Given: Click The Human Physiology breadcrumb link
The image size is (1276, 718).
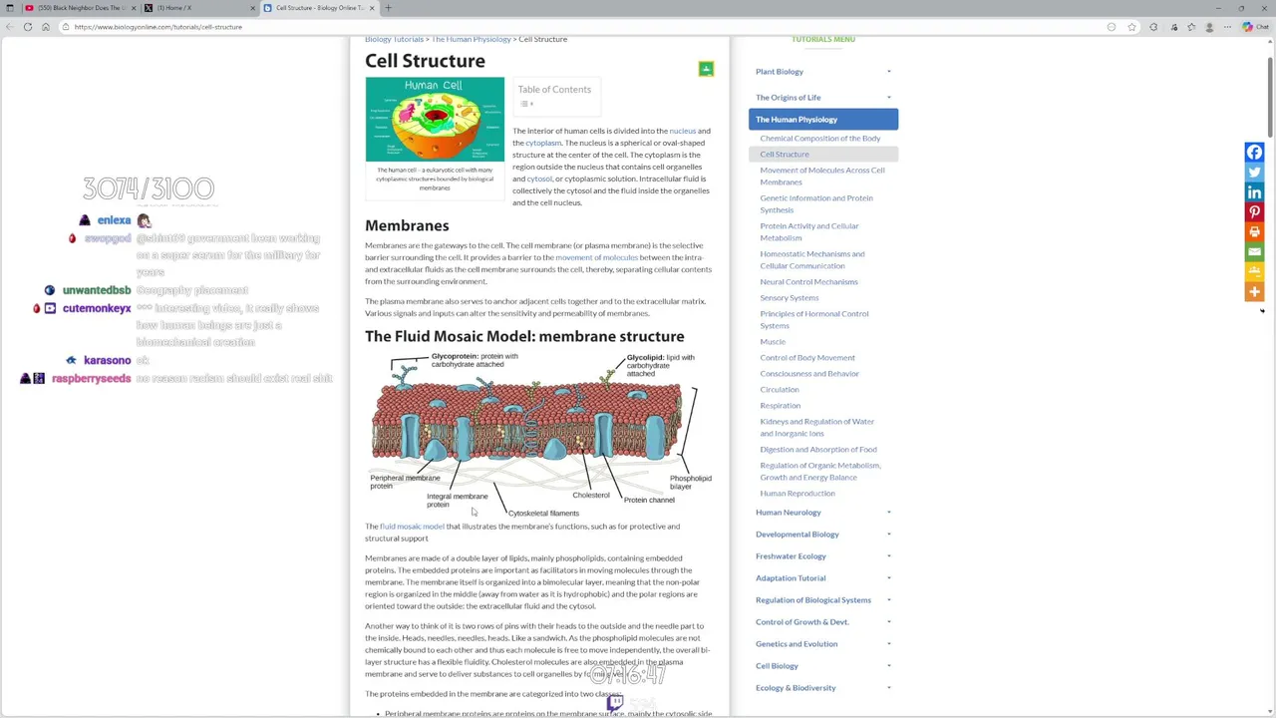Looking at the screenshot, I should (472, 40).
